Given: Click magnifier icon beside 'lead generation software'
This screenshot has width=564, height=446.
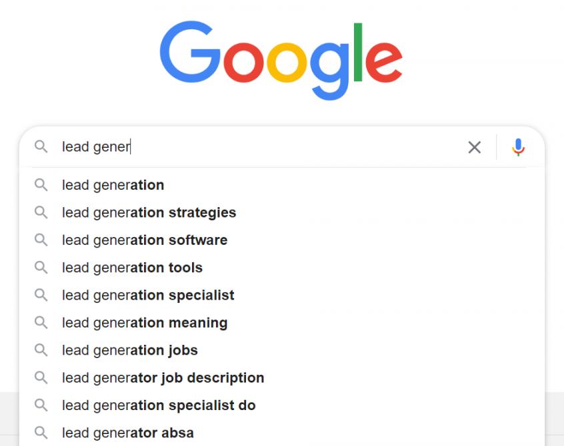Looking at the screenshot, I should pyautogui.click(x=41, y=240).
